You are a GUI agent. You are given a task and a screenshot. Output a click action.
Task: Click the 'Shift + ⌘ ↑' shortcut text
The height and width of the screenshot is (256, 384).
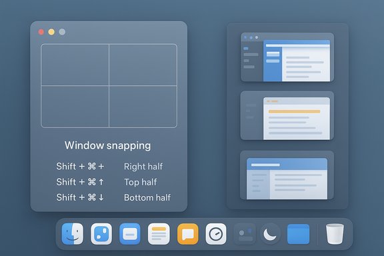[80, 182]
